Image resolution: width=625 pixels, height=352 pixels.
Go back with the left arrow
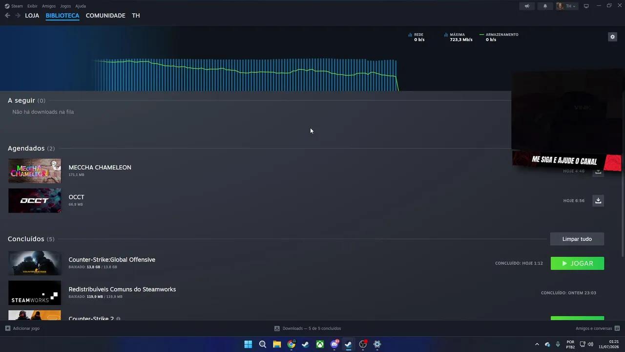pos(7,16)
